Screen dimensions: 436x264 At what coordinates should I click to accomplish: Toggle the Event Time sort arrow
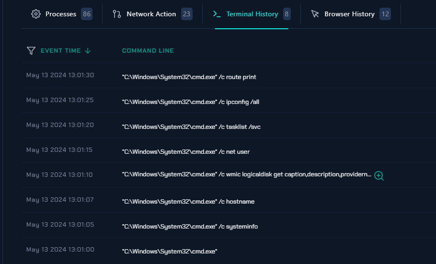(x=88, y=51)
